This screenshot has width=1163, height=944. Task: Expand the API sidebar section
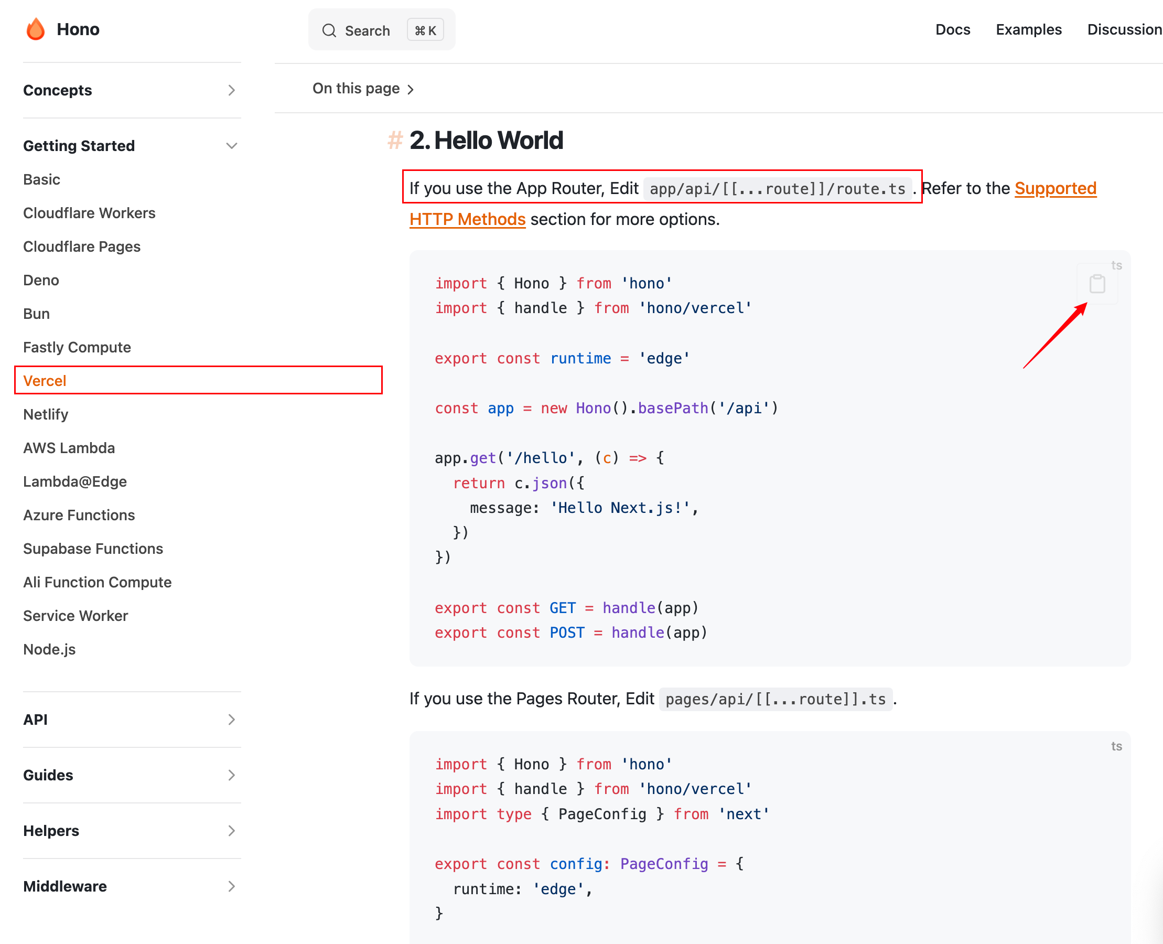click(231, 720)
